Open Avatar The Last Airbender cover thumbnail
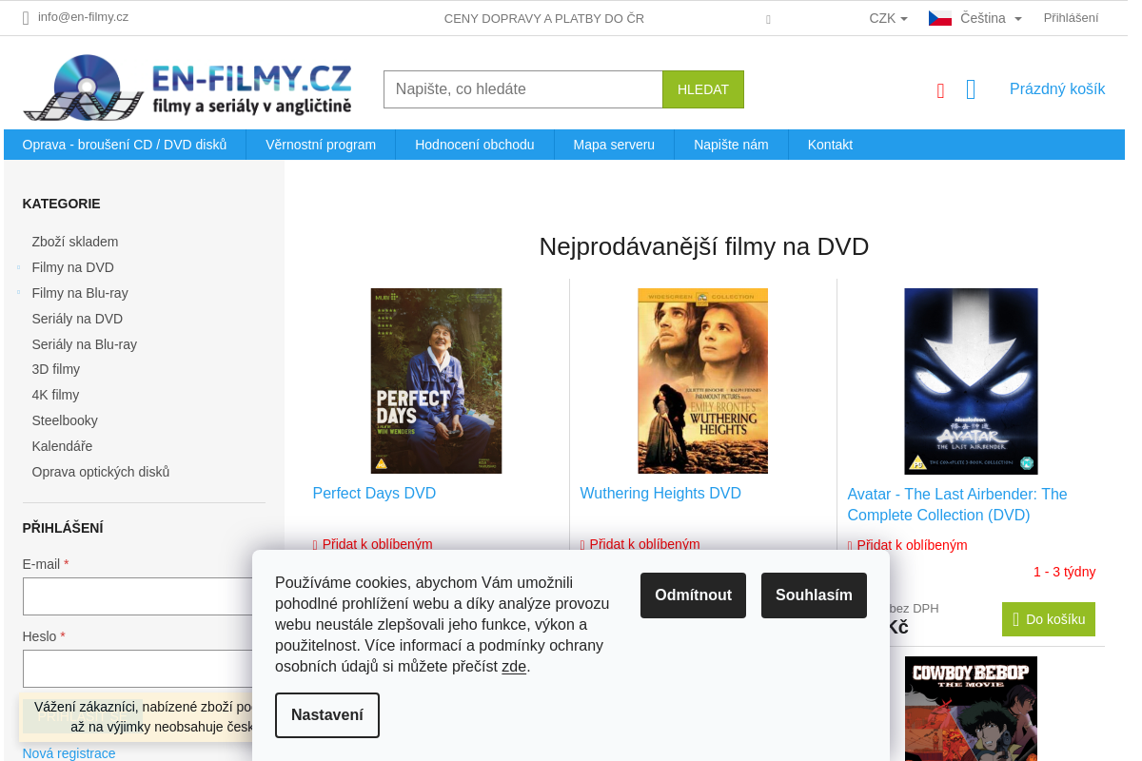Viewport: 1142px width, 761px height. click(x=971, y=381)
